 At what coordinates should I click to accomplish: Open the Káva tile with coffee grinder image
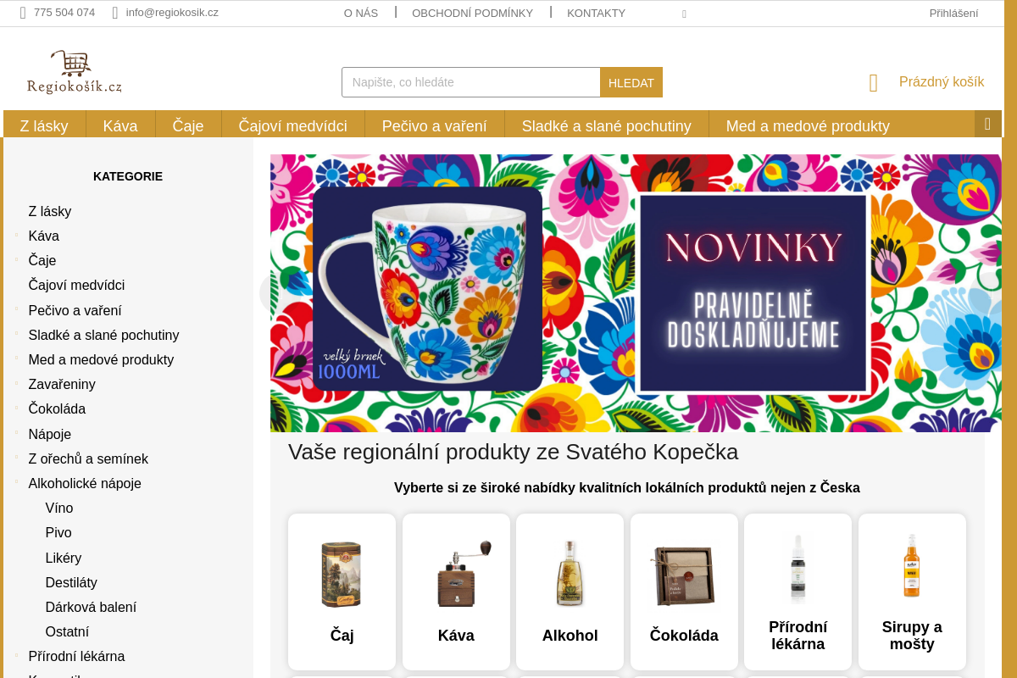(456, 592)
